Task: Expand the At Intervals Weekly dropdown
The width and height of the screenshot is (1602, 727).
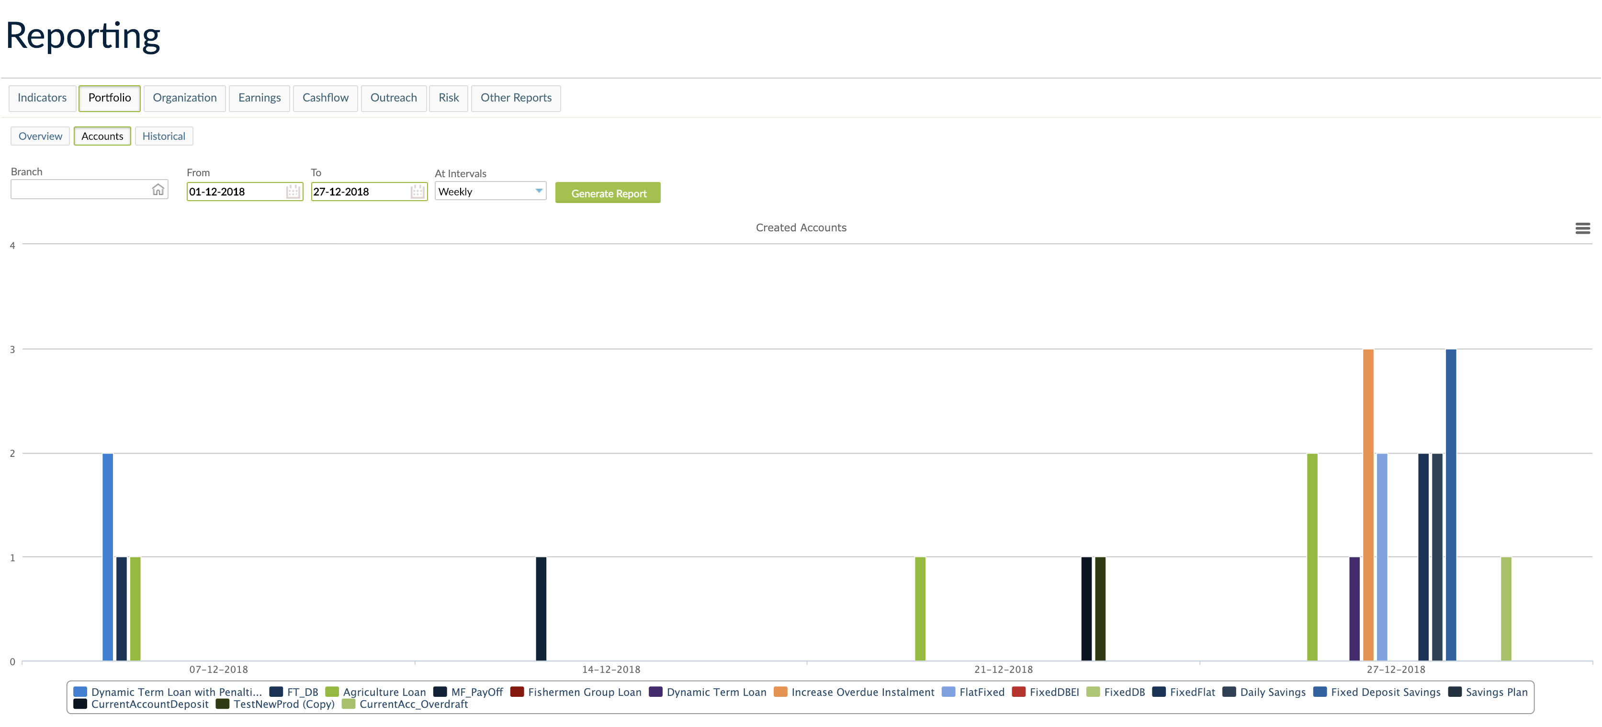Action: [490, 192]
